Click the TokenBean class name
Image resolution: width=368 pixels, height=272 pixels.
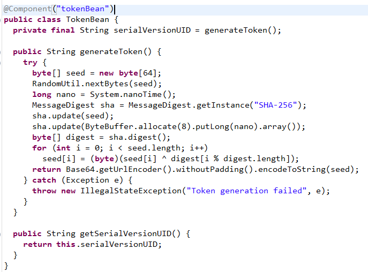pos(87,19)
